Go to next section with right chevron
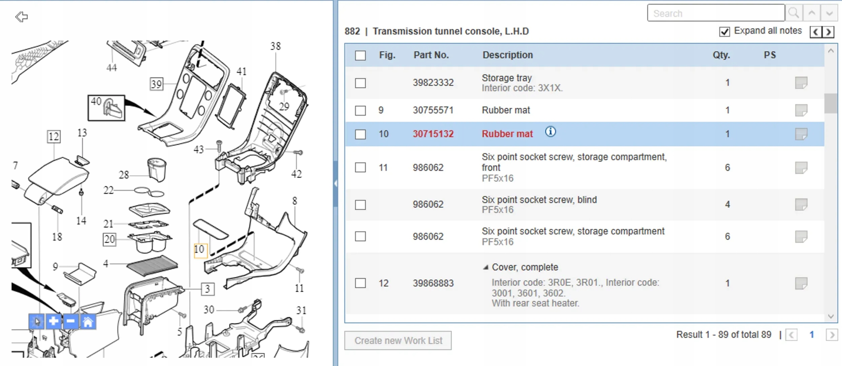 tap(829, 32)
